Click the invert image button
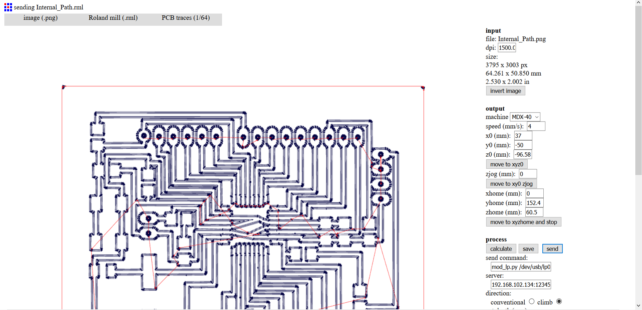Image resolution: width=642 pixels, height=310 pixels. point(506,91)
